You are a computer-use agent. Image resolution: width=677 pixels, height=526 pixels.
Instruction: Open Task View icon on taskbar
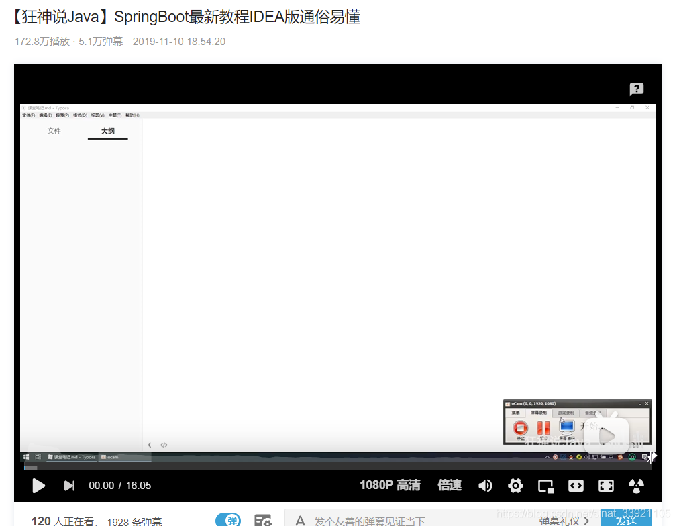(x=38, y=457)
